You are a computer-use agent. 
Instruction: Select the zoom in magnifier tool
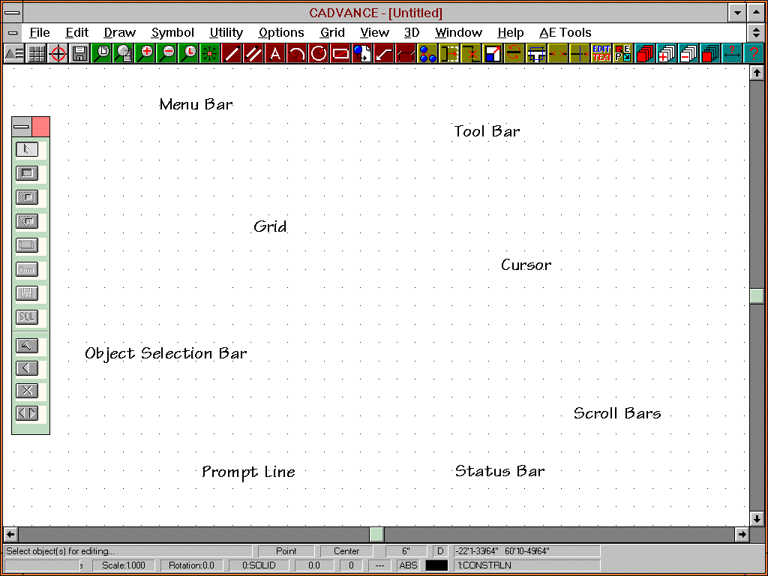pos(145,53)
